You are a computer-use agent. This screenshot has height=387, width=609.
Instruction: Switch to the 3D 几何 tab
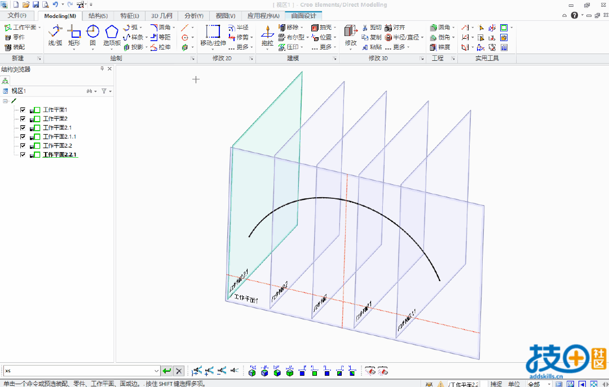pyautogui.click(x=162, y=16)
